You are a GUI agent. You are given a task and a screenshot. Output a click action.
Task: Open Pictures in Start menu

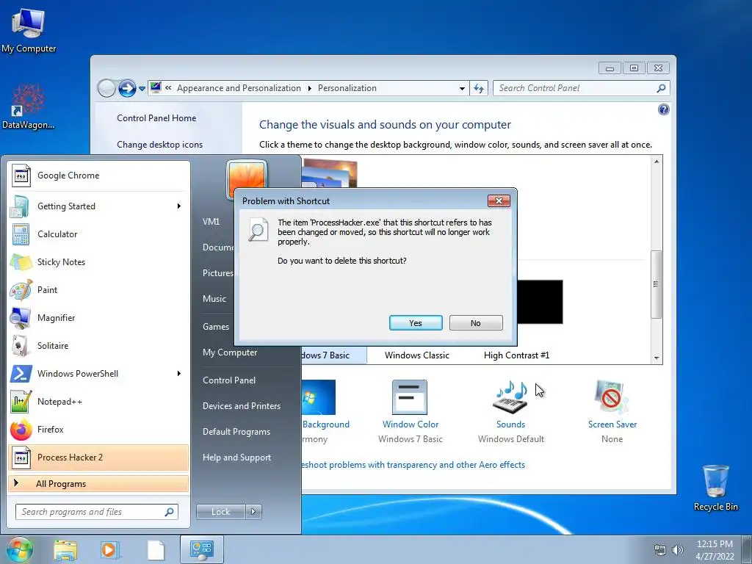217,273
